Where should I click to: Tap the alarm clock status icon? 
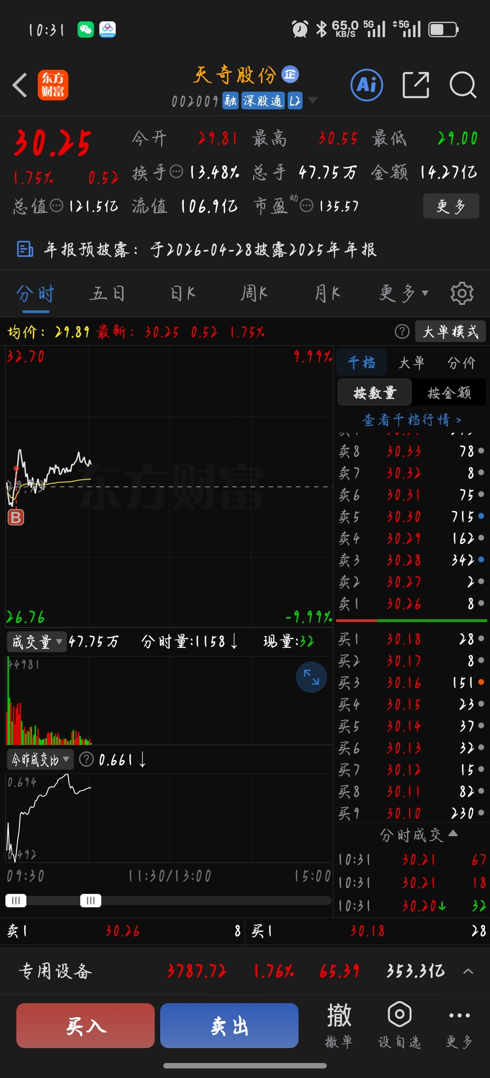click(x=300, y=29)
